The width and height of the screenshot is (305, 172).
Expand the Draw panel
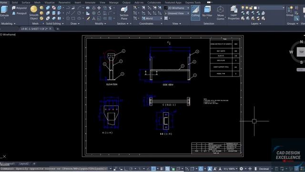pyautogui.click(x=75, y=23)
